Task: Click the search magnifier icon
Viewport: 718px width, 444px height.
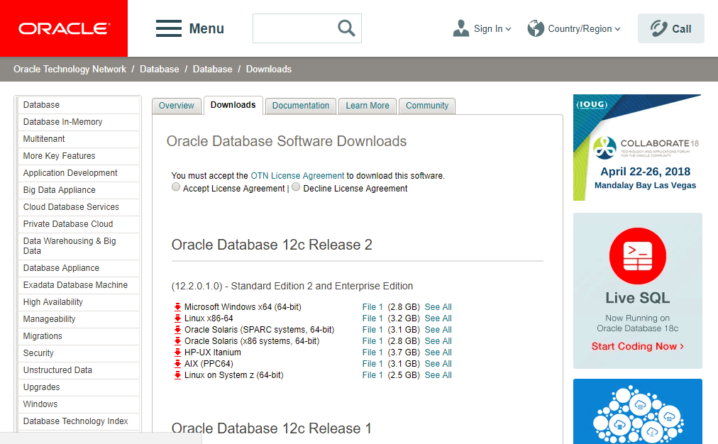Action: click(346, 28)
